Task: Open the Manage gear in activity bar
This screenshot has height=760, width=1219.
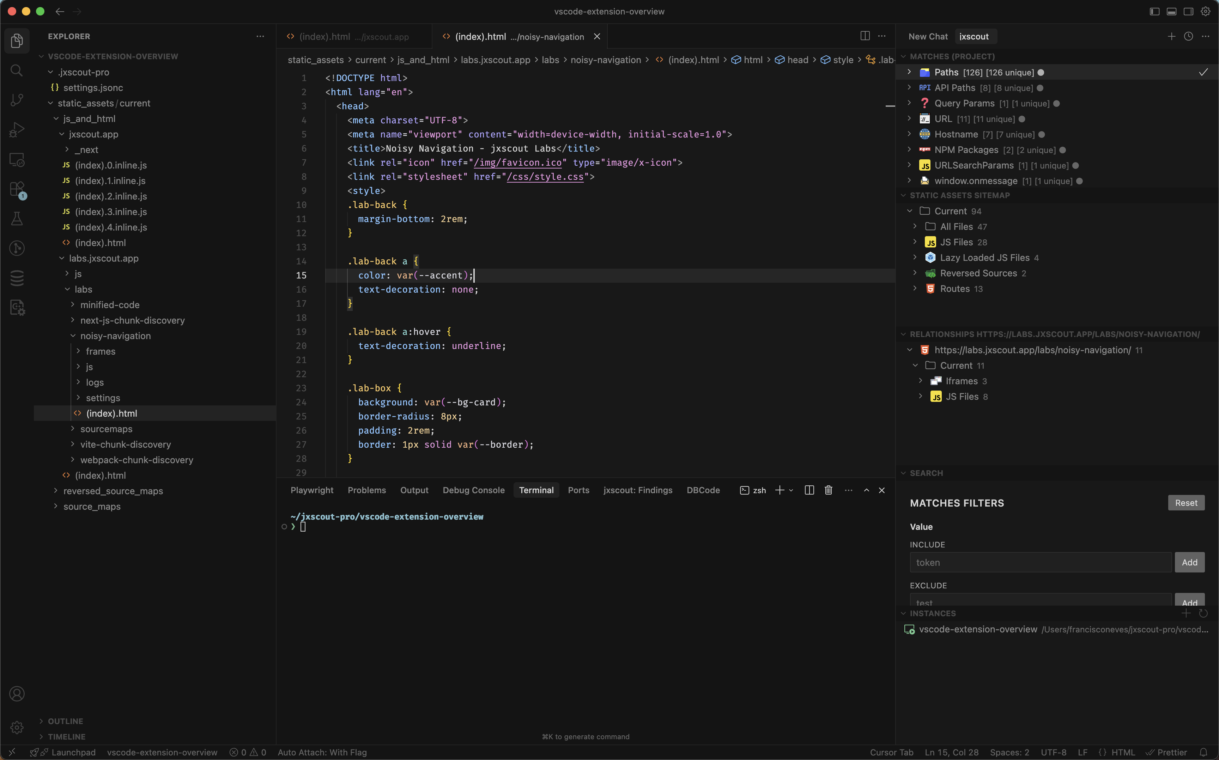Action: [x=17, y=727]
